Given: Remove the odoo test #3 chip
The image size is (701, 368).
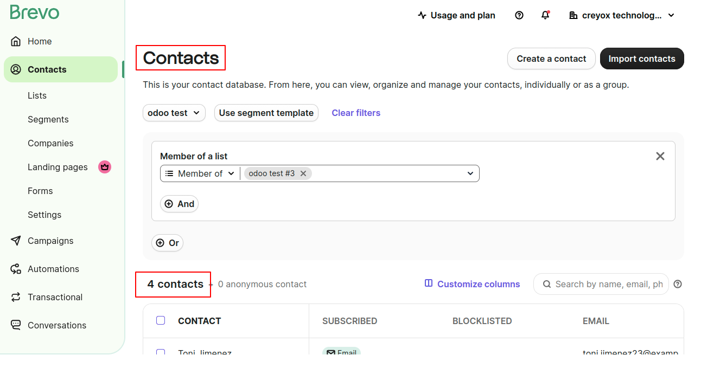Looking at the screenshot, I should point(303,173).
